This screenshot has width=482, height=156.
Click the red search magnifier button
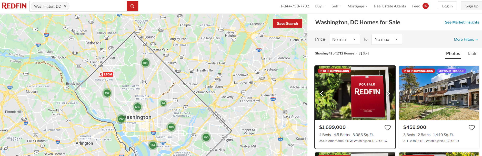coord(133,6)
